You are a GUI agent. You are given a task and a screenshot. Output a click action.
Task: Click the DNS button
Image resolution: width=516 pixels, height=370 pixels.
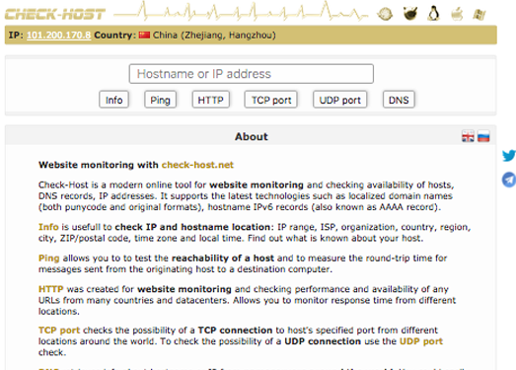click(399, 100)
